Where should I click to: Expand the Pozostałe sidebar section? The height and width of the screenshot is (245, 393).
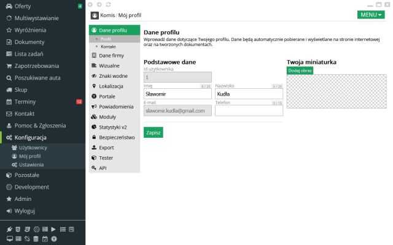click(x=26, y=175)
